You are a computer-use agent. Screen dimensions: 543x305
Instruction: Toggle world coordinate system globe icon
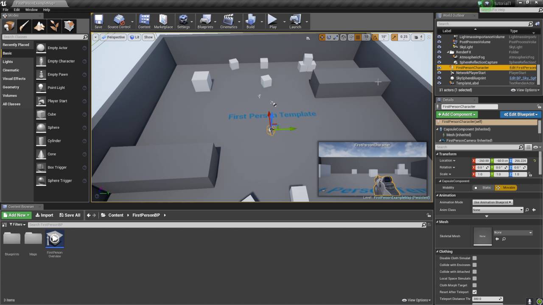[x=344, y=37]
